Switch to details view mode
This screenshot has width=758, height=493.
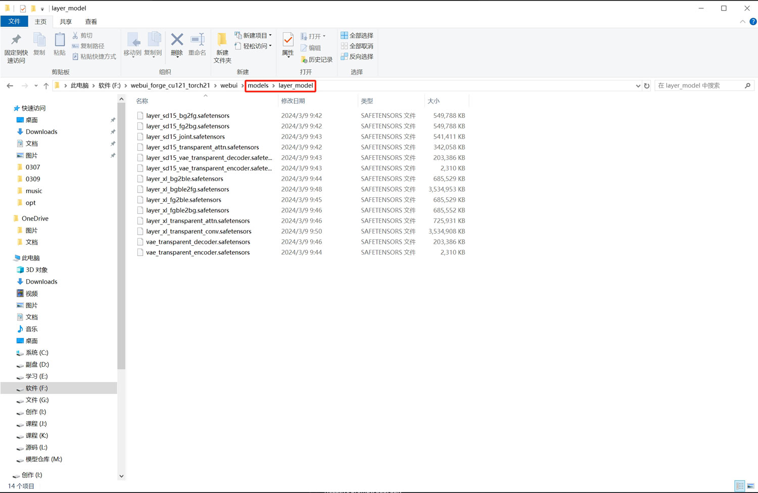740,486
